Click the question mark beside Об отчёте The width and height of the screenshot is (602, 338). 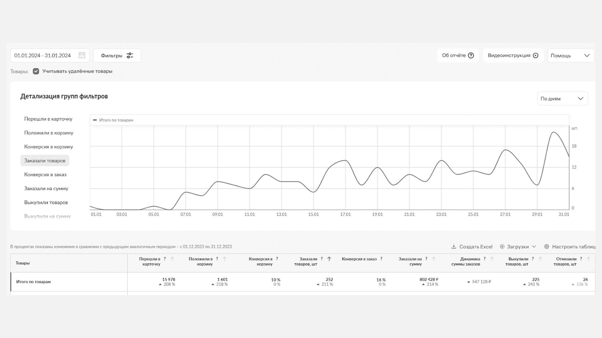click(x=471, y=55)
